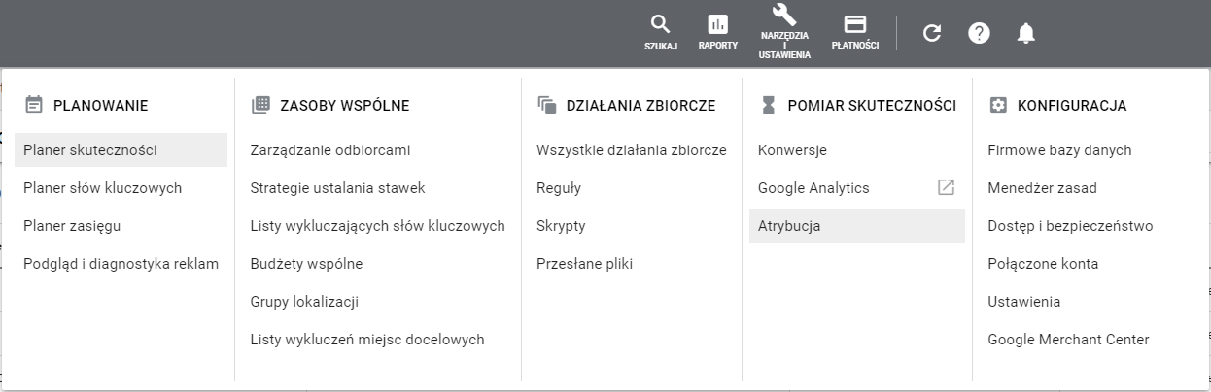Select Planer skuteczności menu item

90,150
